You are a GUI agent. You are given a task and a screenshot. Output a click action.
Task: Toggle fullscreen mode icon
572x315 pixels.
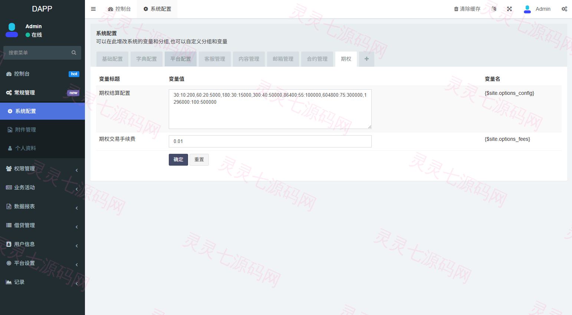tap(509, 9)
